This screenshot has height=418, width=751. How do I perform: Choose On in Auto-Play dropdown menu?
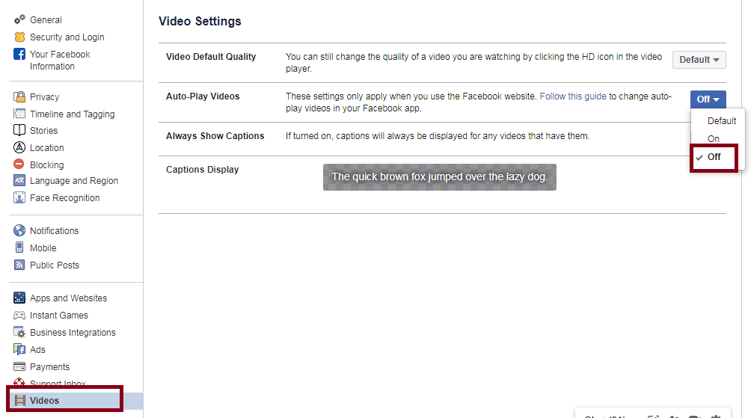(x=713, y=139)
